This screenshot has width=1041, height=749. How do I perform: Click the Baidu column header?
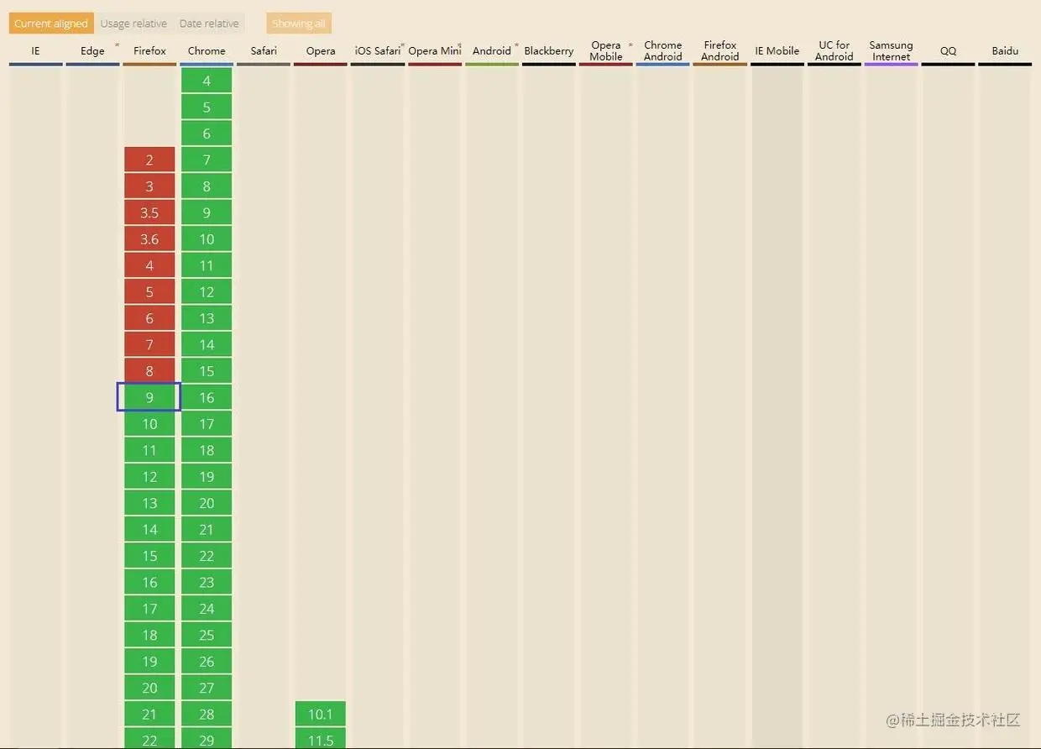[x=1006, y=51]
